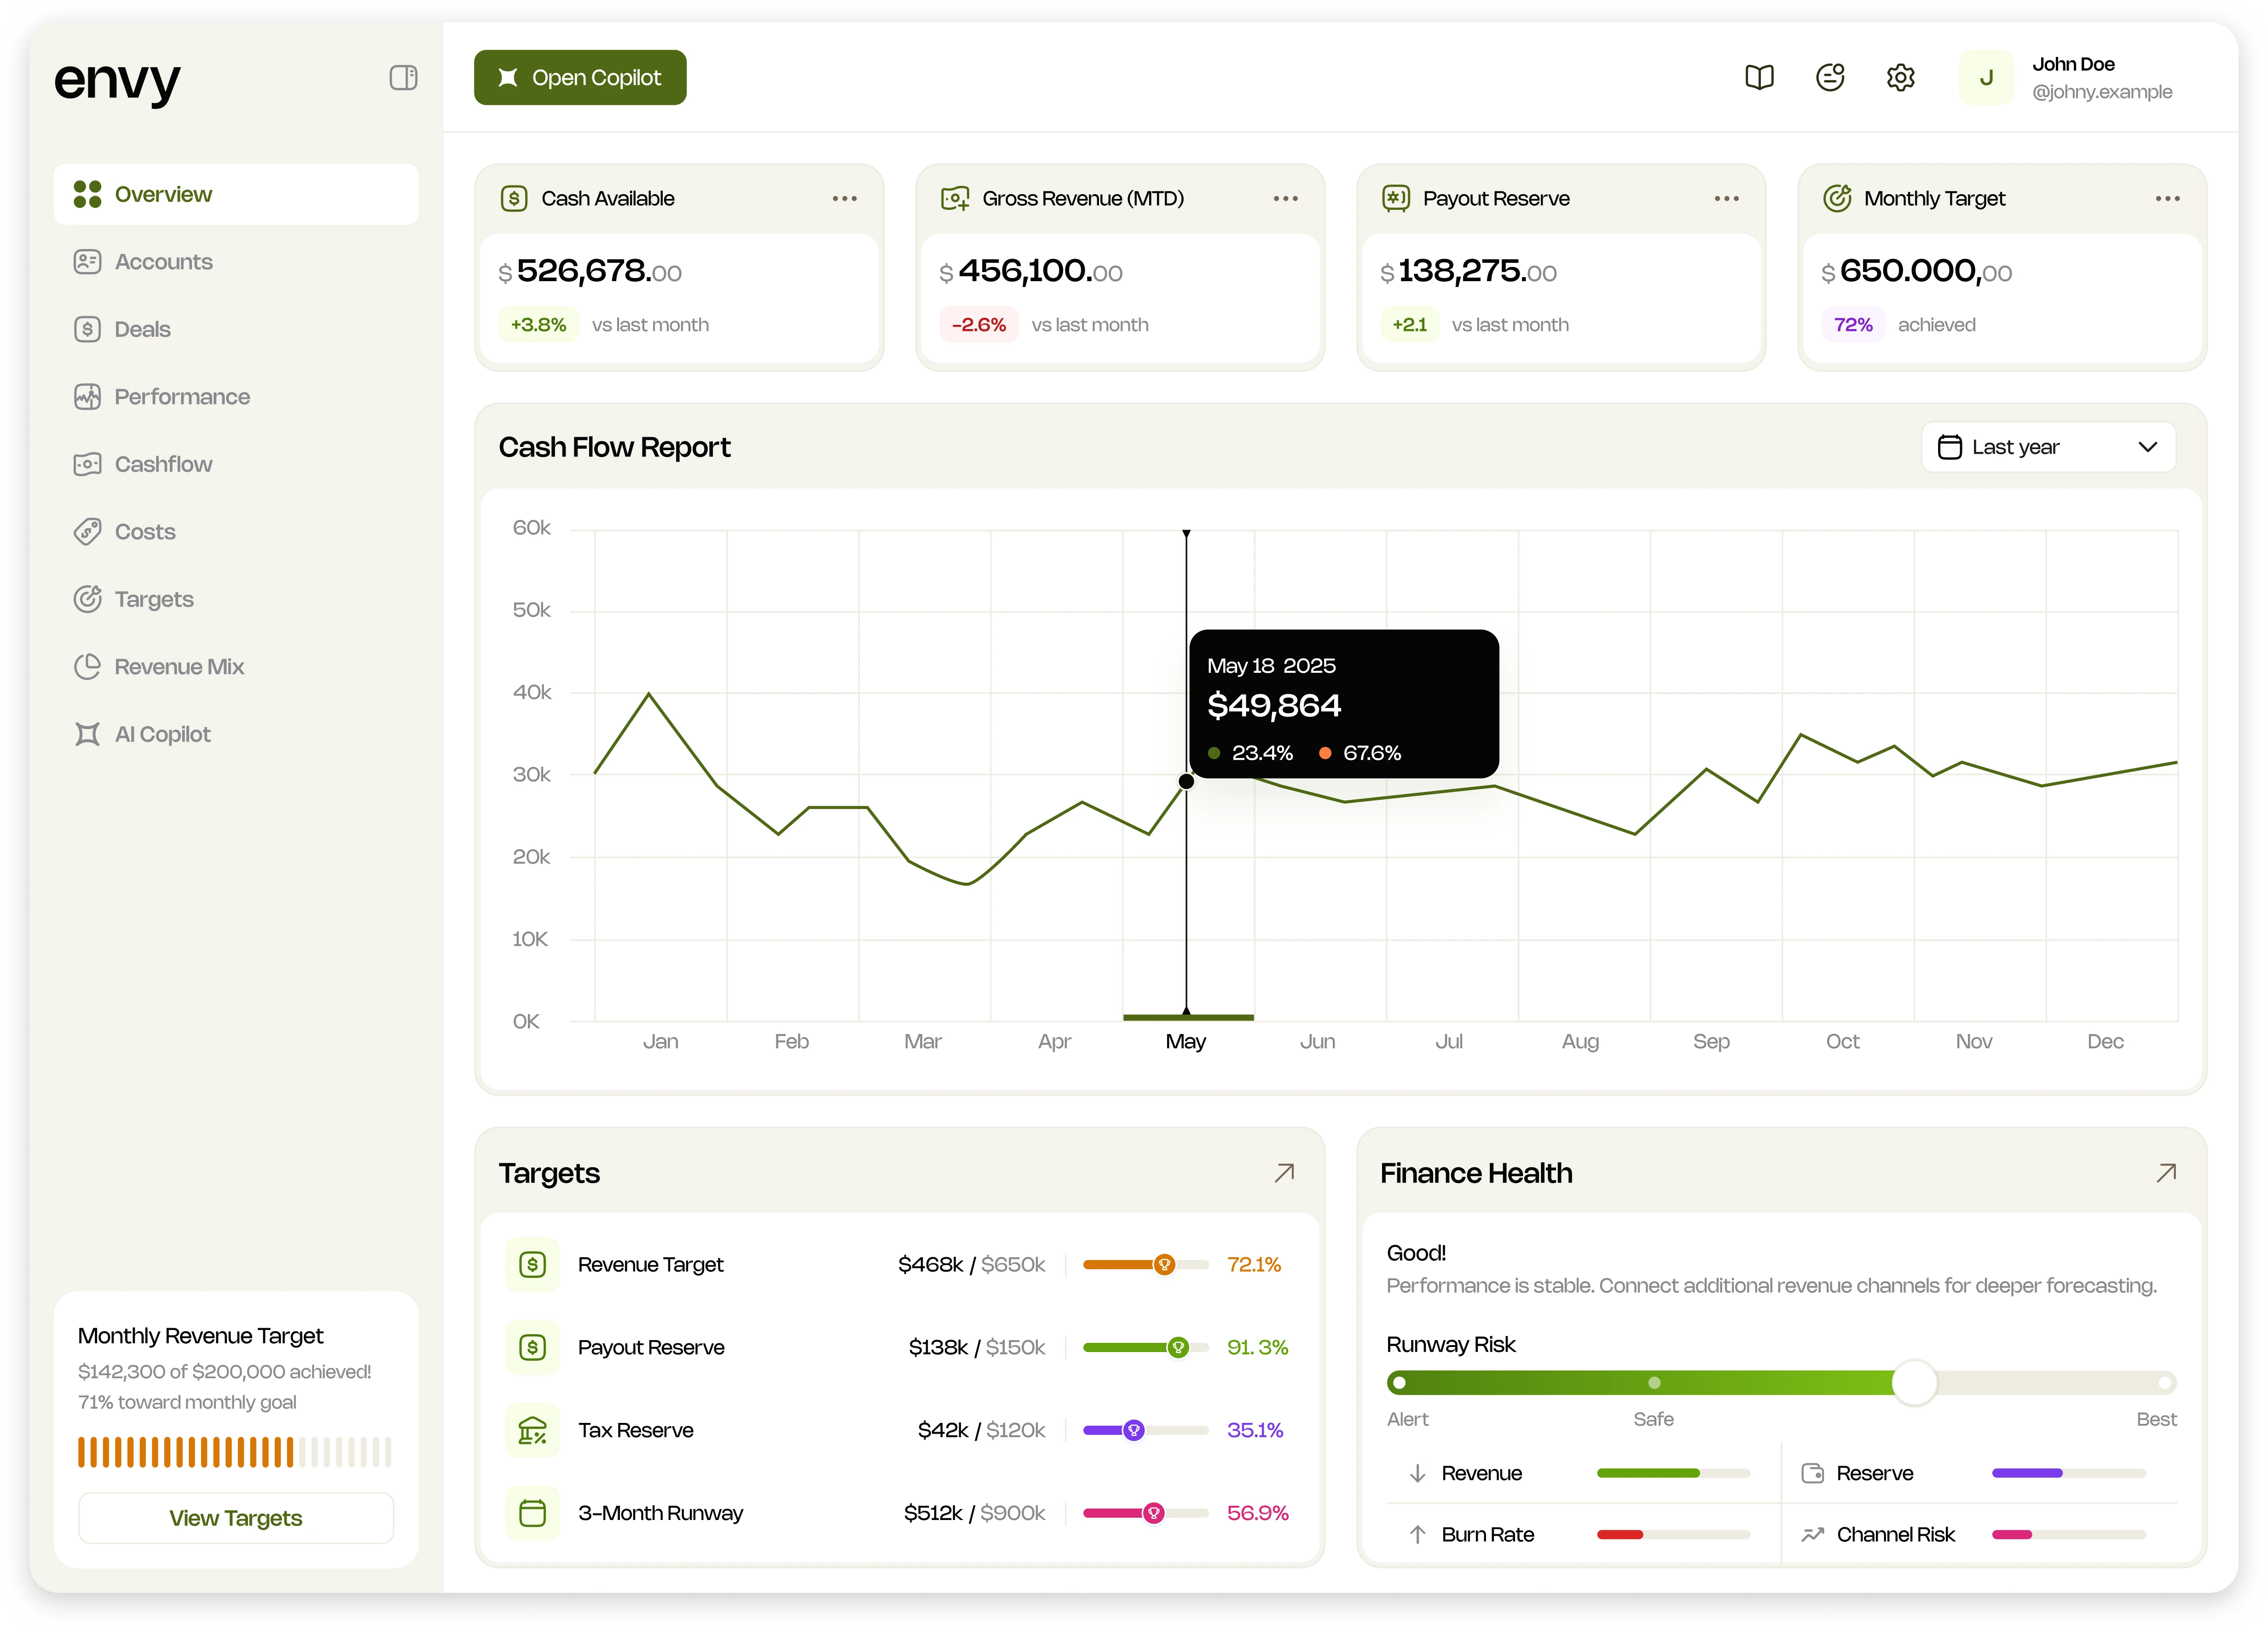Click the 3-Month Runway calendar icon
Viewport: 2268px width, 1630px height.
pyautogui.click(x=532, y=1513)
